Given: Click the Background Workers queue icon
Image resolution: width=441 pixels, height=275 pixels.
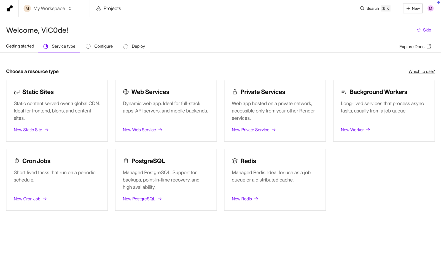Looking at the screenshot, I should point(344,92).
